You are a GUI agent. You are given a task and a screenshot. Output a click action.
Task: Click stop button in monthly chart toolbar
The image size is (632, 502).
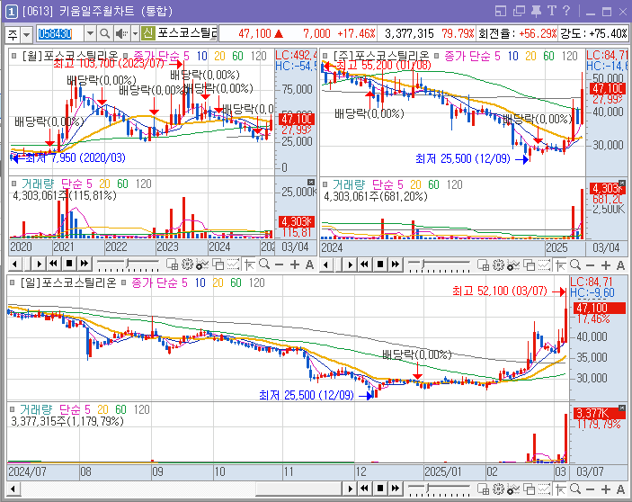69,264
